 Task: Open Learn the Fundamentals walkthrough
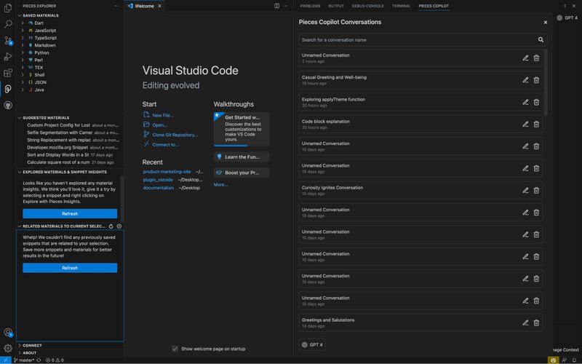pyautogui.click(x=242, y=157)
